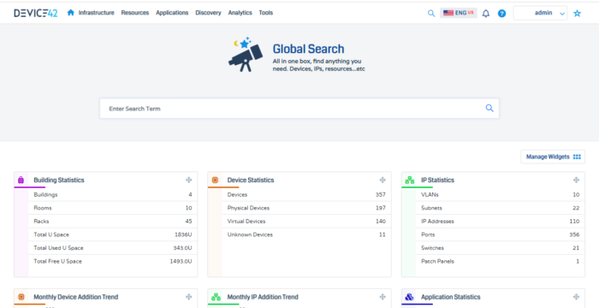Click Monthly IP Addition Trend move handle
Image resolution: width=599 pixels, height=308 pixels.
point(383,297)
